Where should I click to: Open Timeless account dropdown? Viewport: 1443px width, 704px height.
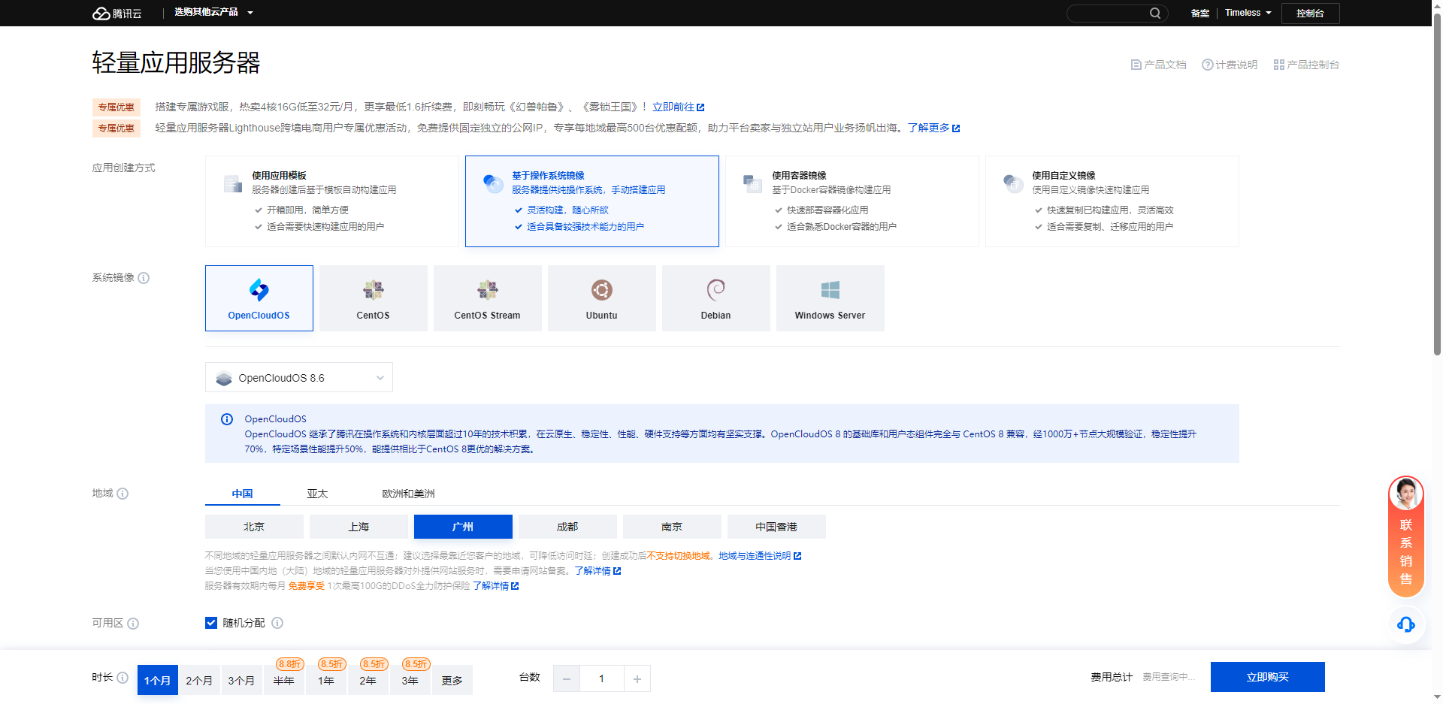click(x=1248, y=13)
